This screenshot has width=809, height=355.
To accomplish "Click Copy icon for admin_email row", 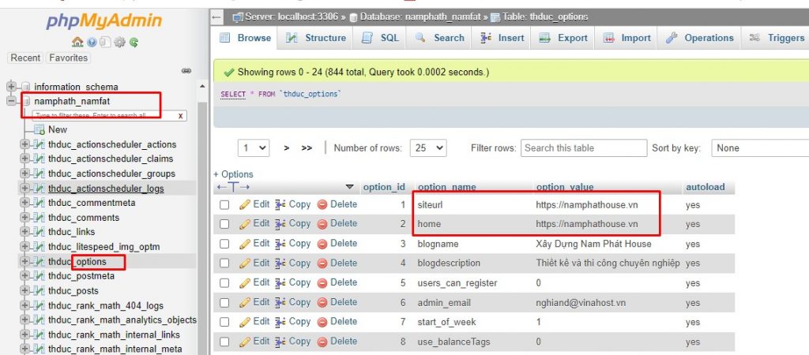I will coord(280,302).
